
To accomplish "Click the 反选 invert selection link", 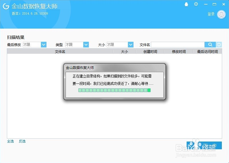I will 22,141.
